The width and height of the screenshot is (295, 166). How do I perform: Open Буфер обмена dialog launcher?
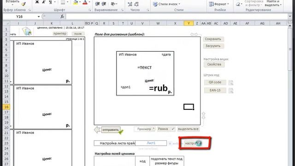click(x=29, y=10)
